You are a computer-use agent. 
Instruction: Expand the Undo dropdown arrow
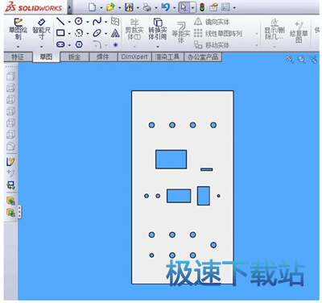pos(174,8)
